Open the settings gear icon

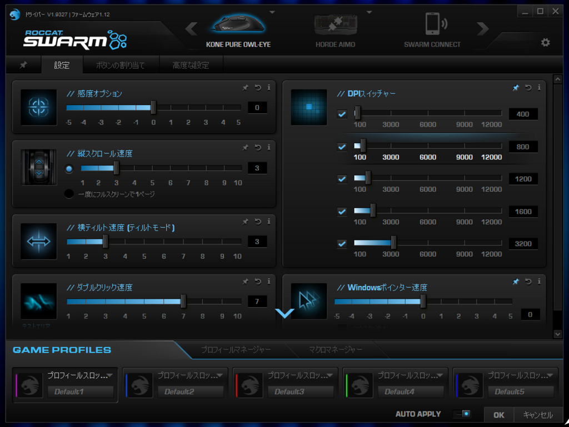546,42
